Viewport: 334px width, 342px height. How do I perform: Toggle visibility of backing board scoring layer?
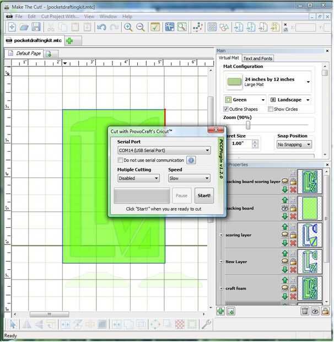285,181
